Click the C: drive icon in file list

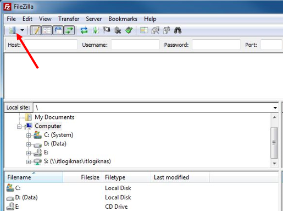[x=10, y=188]
